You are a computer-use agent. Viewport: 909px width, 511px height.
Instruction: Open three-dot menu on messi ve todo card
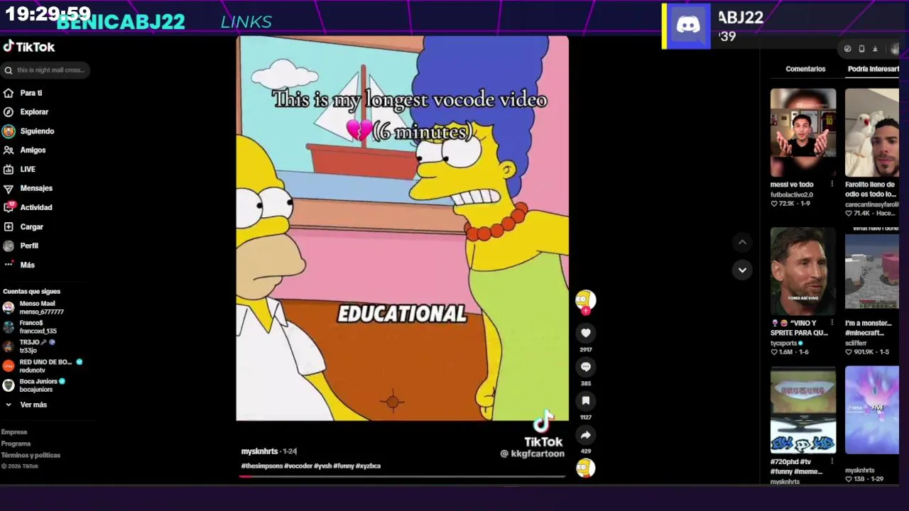832,185
